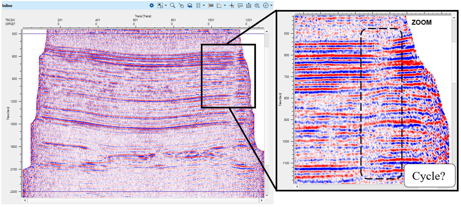Toggle the measuring tape tool

coord(257,6)
